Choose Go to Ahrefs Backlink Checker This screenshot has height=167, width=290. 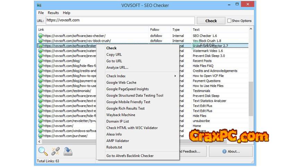tap(130, 156)
